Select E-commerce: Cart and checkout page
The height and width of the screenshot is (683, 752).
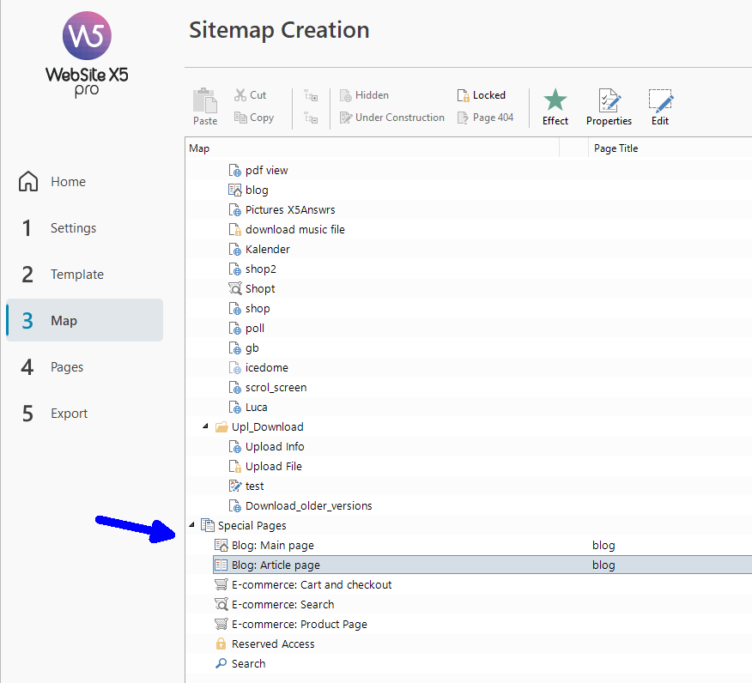click(x=311, y=585)
